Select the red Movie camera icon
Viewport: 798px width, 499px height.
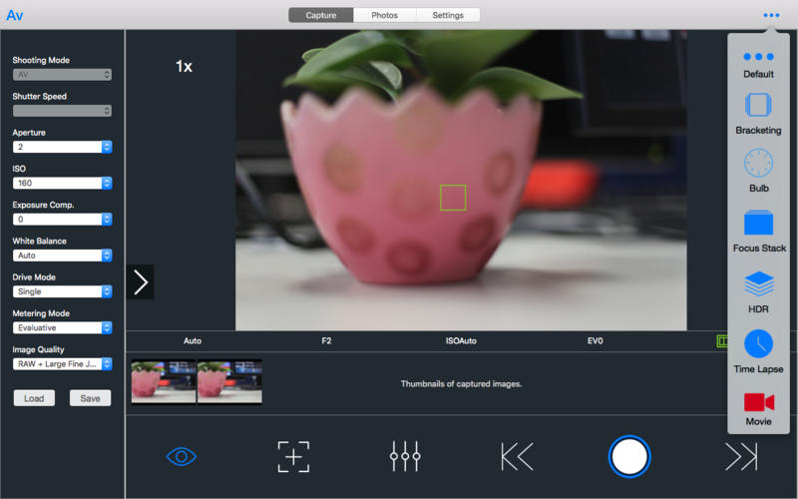[758, 401]
